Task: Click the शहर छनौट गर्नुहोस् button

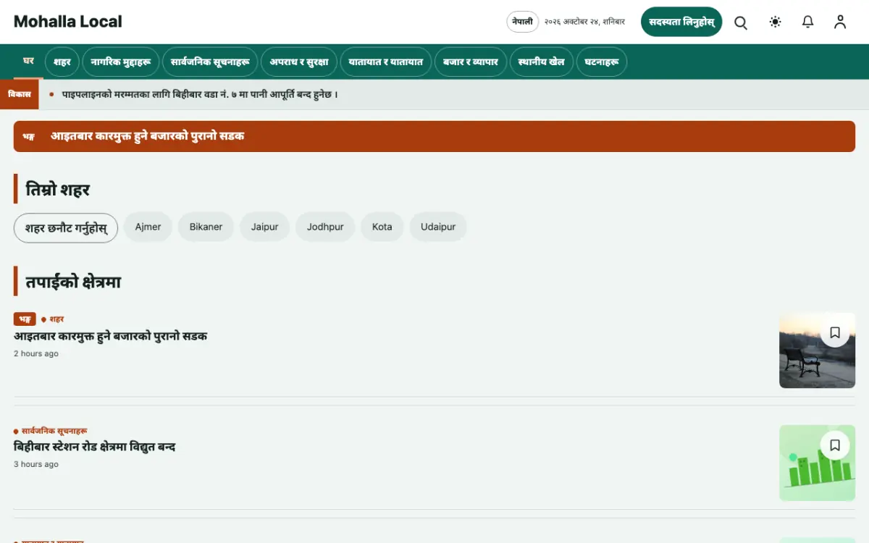Action: click(66, 228)
